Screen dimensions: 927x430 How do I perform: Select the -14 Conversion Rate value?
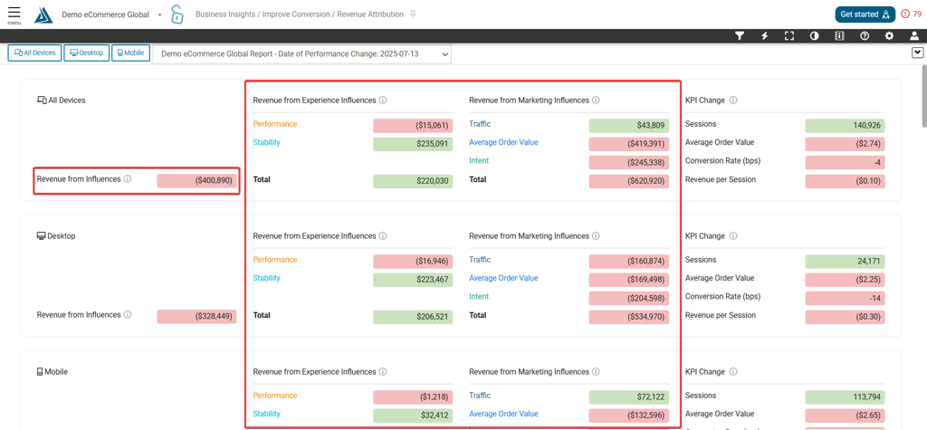845,299
